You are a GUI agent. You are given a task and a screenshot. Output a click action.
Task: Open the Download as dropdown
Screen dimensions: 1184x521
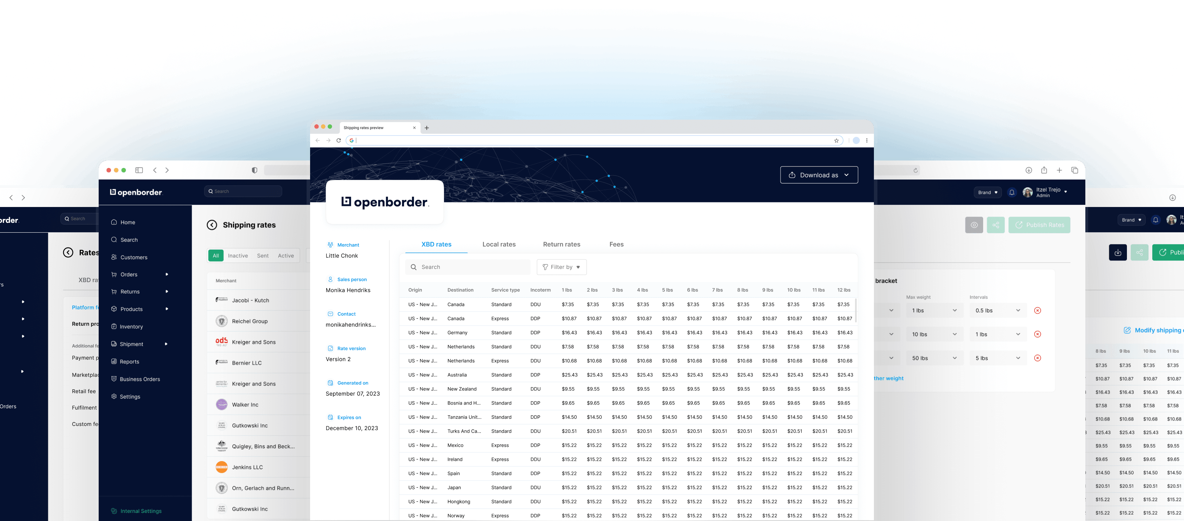point(819,175)
